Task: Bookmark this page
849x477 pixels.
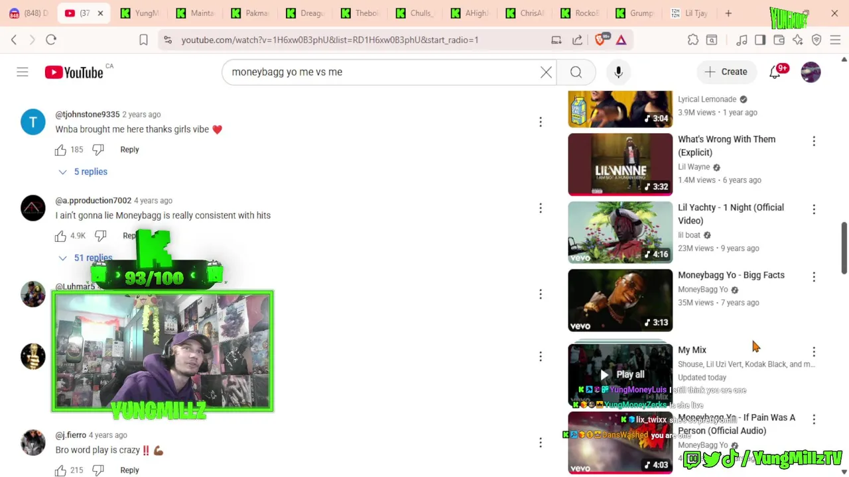Action: pyautogui.click(x=143, y=40)
